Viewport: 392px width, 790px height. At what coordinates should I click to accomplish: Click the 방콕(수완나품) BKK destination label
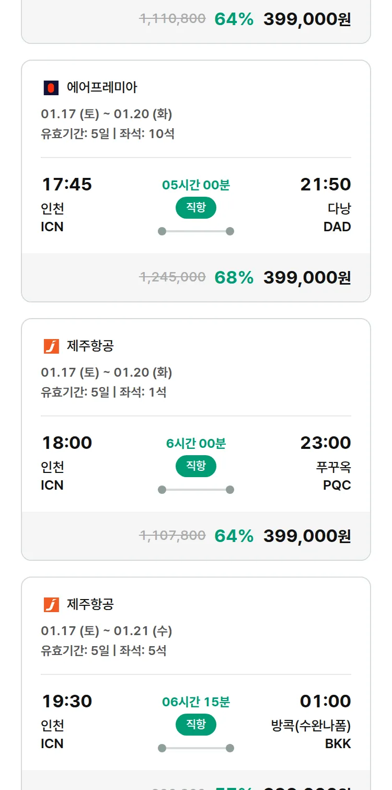[311, 734]
